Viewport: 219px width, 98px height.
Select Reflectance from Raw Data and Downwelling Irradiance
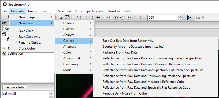(x=155, y=76)
